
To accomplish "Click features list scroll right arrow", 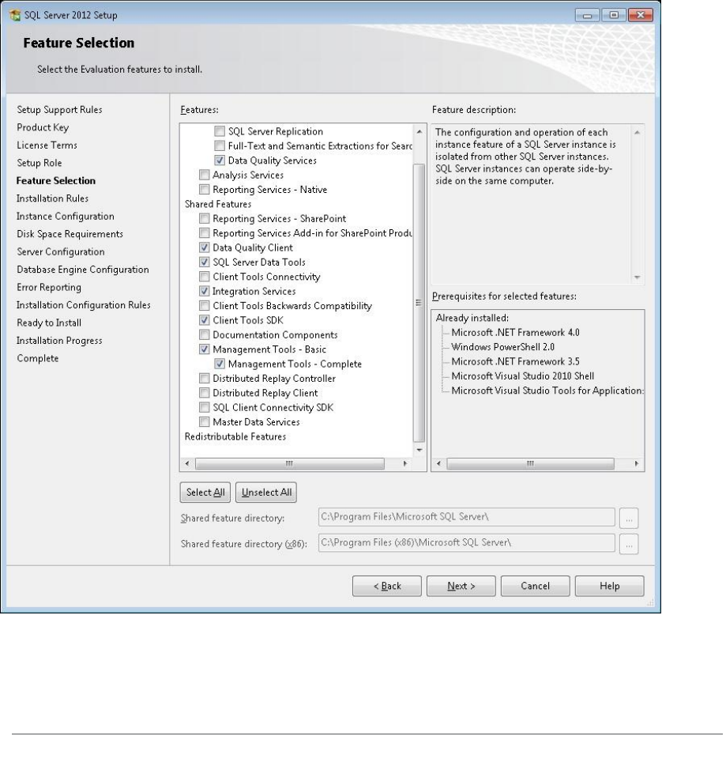I will pos(405,463).
